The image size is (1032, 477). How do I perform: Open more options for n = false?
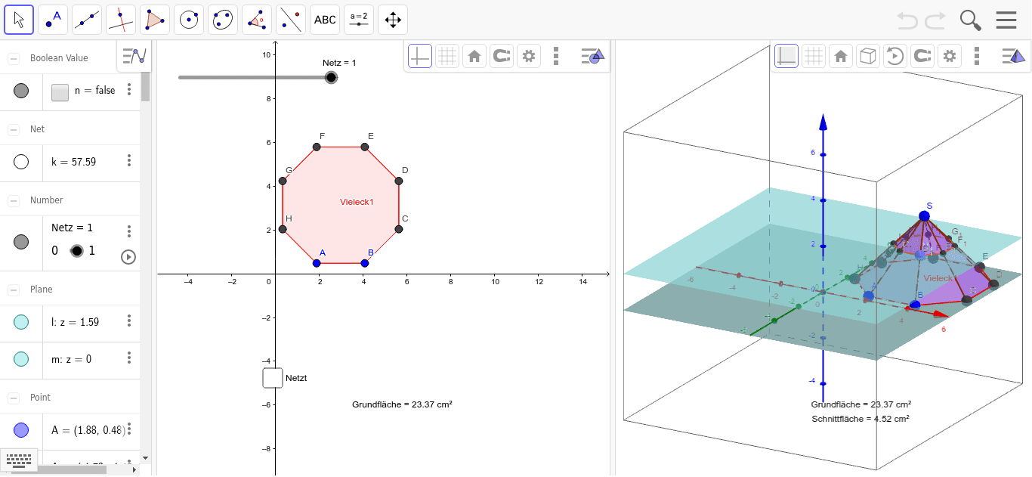[x=129, y=90]
